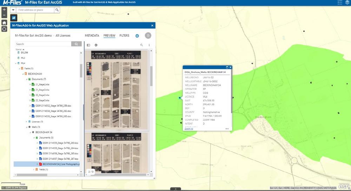Screen dimensions: 351x191
Task: Switch to the FILTERS tab
Action: 124,36
